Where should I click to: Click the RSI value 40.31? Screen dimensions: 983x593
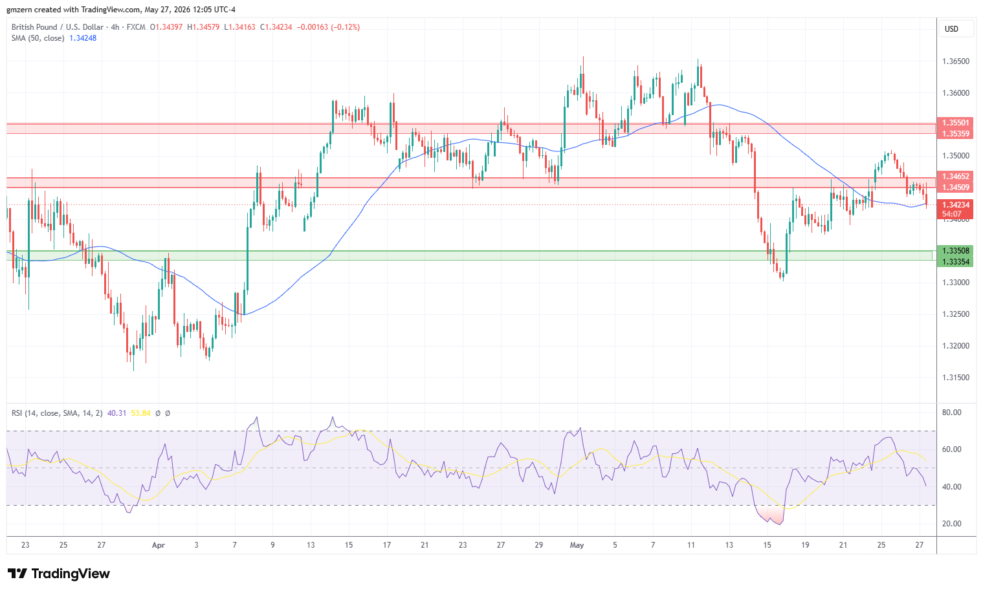[x=116, y=413]
